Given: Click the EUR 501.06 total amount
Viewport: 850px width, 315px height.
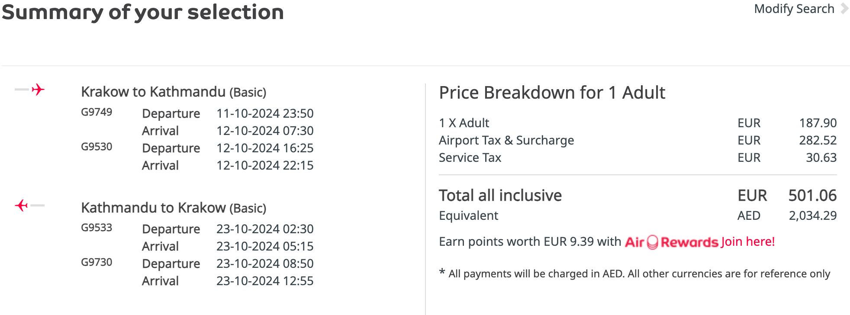Looking at the screenshot, I should 812,196.
